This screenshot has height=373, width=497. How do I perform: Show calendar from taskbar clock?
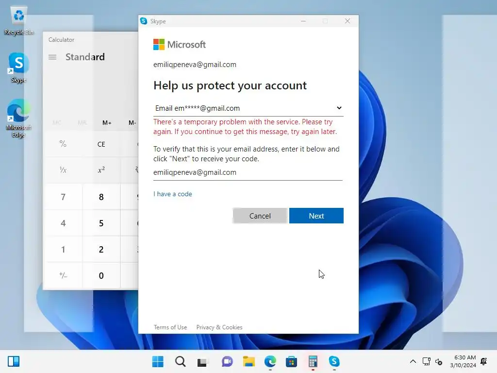click(x=463, y=361)
